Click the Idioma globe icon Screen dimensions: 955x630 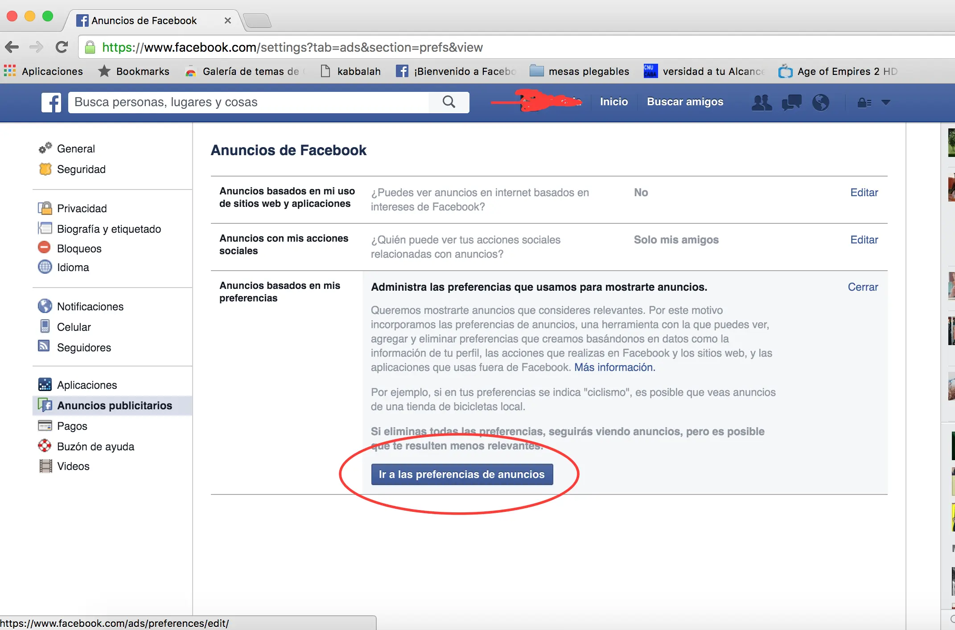(45, 267)
